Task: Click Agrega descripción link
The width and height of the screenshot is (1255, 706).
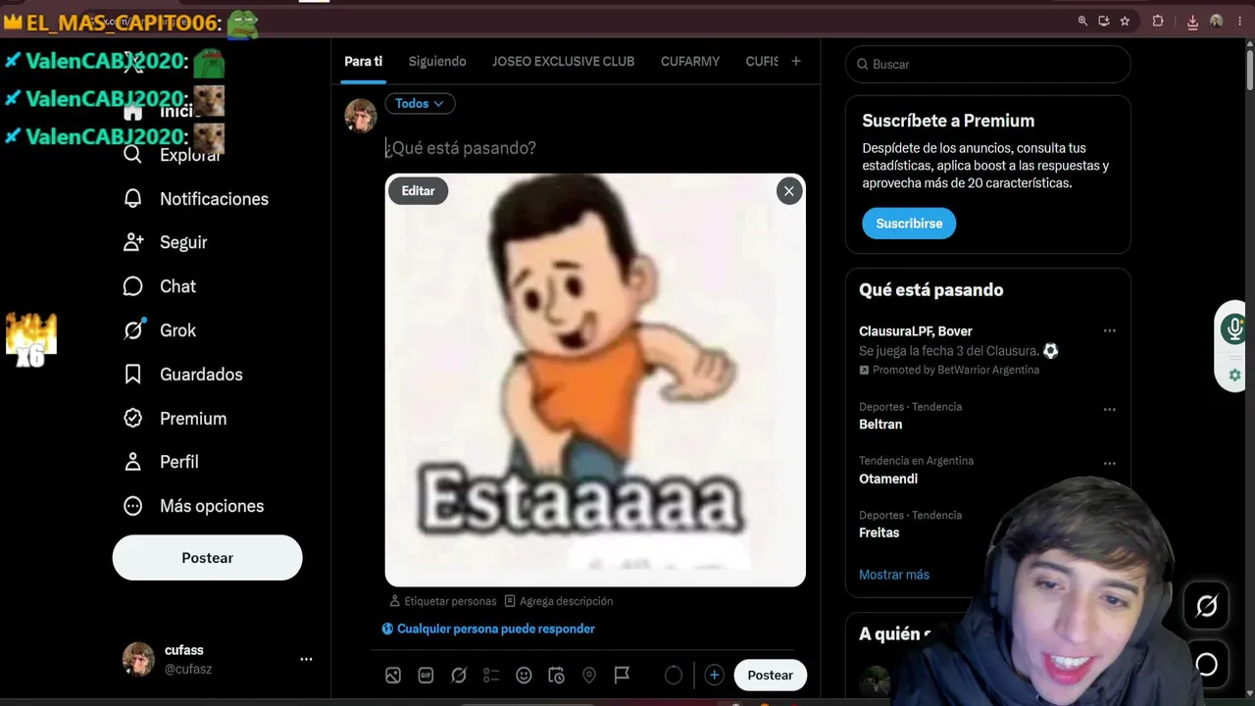Action: click(x=559, y=601)
